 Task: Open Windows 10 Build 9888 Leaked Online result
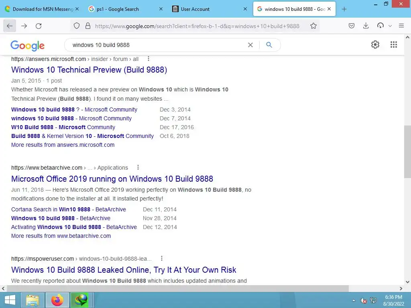click(124, 270)
